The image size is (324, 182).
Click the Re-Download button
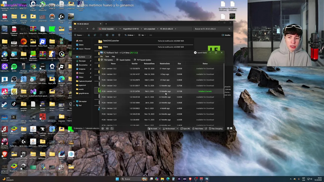point(169,128)
